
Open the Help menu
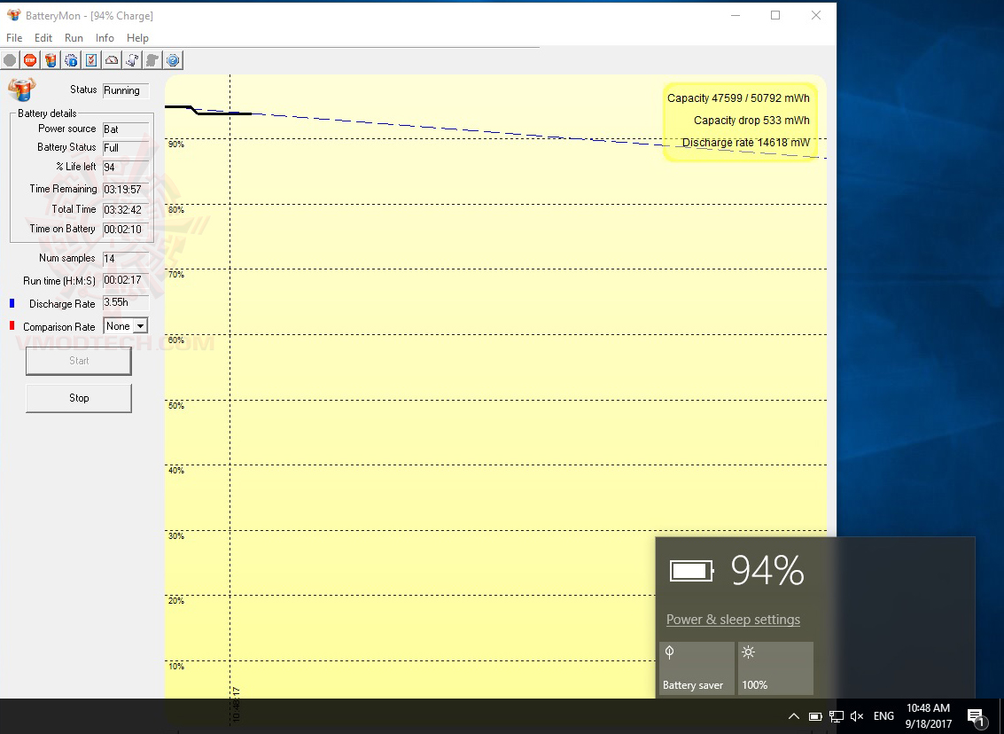pyautogui.click(x=137, y=38)
